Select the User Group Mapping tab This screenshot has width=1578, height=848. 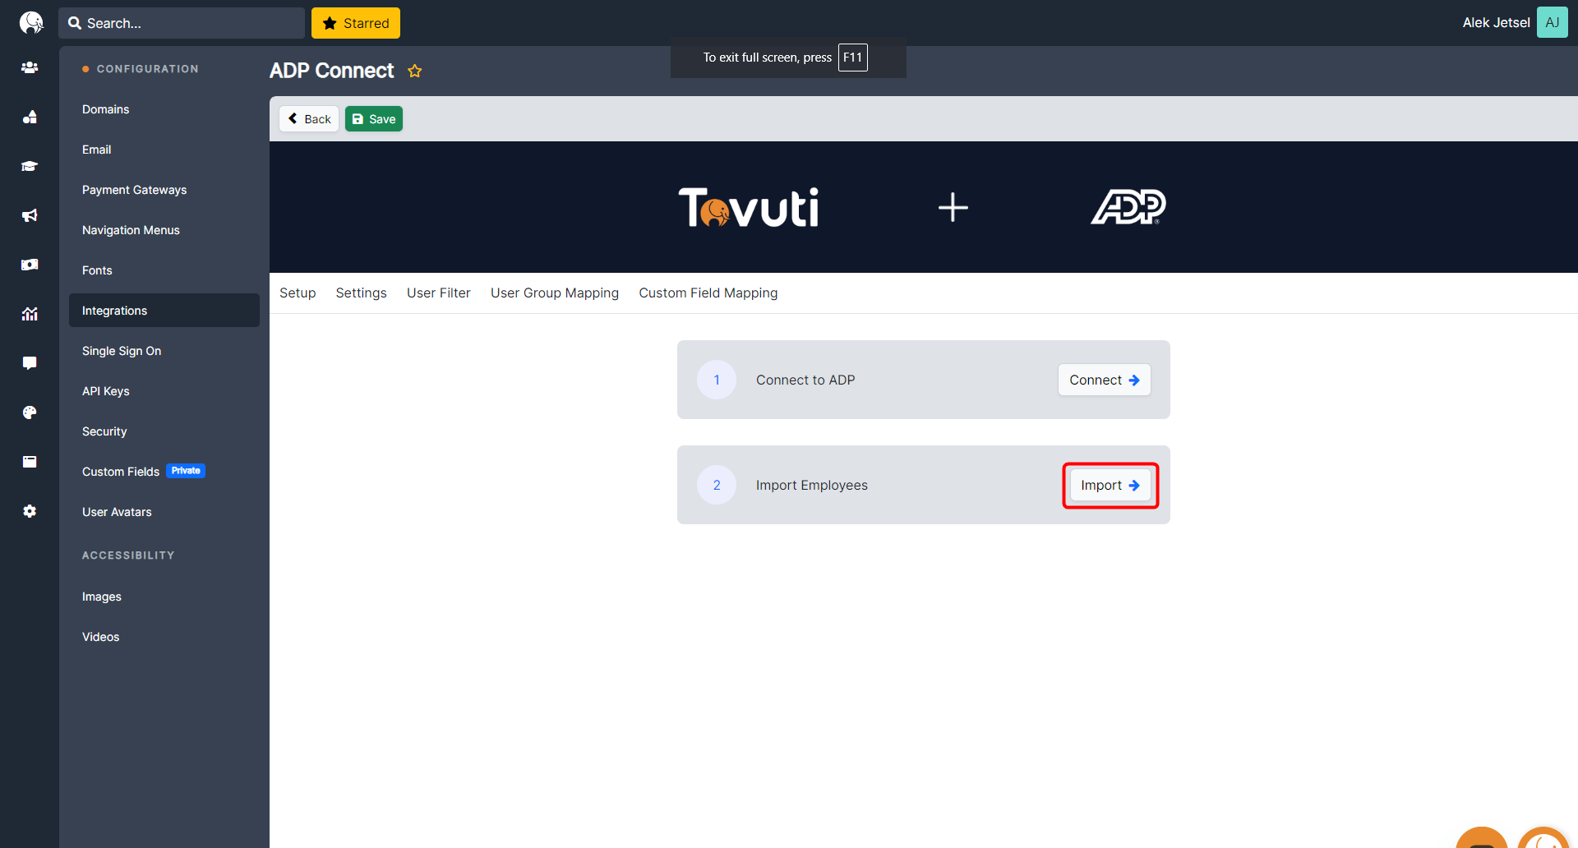point(554,293)
